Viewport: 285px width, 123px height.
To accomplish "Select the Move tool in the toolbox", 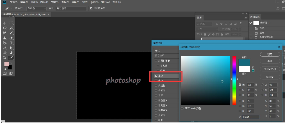I will (x=4, y=23).
